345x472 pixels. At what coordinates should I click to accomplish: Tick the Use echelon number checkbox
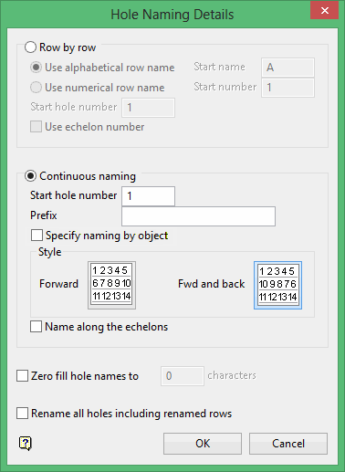click(x=36, y=127)
